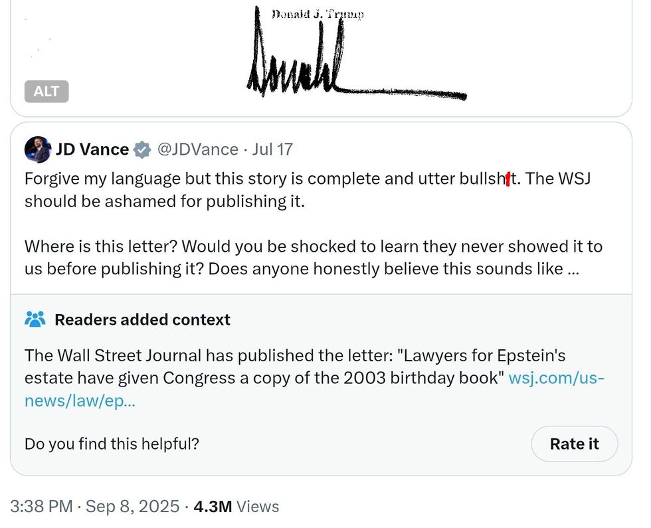This screenshot has width=651, height=528.
Task: Click the ALT badge on the image
Action: 46,92
